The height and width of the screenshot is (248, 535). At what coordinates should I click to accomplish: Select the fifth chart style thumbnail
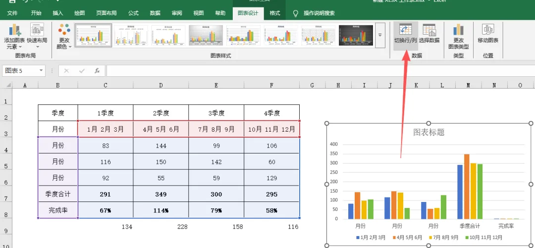pyautogui.click(x=243, y=36)
